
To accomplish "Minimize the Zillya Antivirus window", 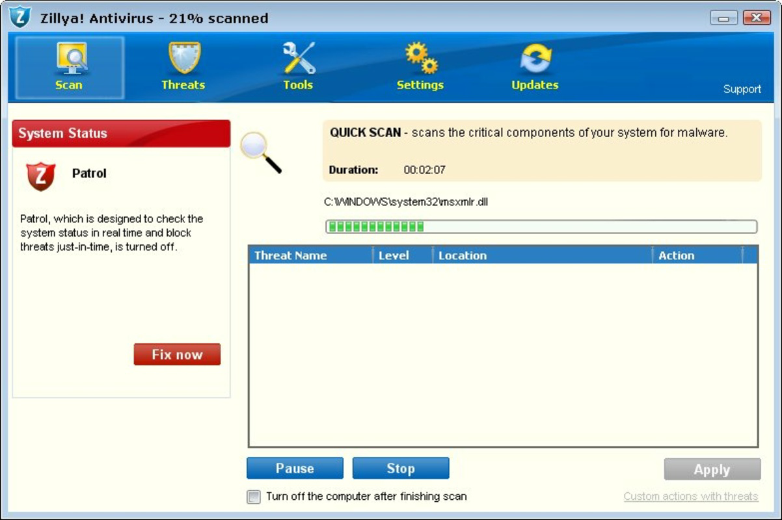I will (x=723, y=18).
